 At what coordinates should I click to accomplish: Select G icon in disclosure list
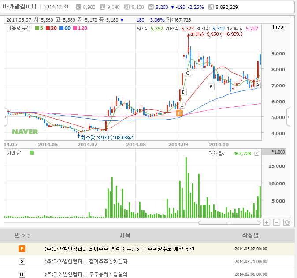point(22,262)
